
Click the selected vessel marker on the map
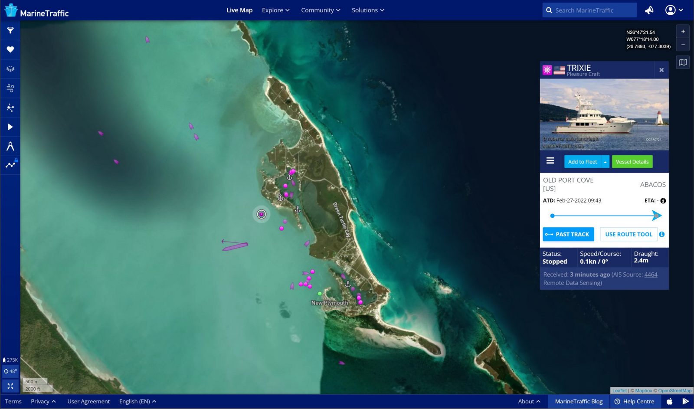point(261,214)
